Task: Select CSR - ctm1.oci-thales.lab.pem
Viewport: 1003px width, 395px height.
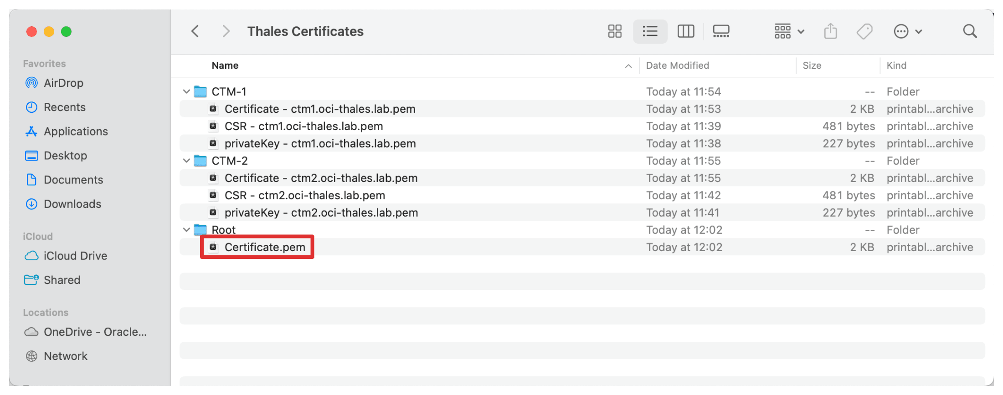Action: click(582, 126)
